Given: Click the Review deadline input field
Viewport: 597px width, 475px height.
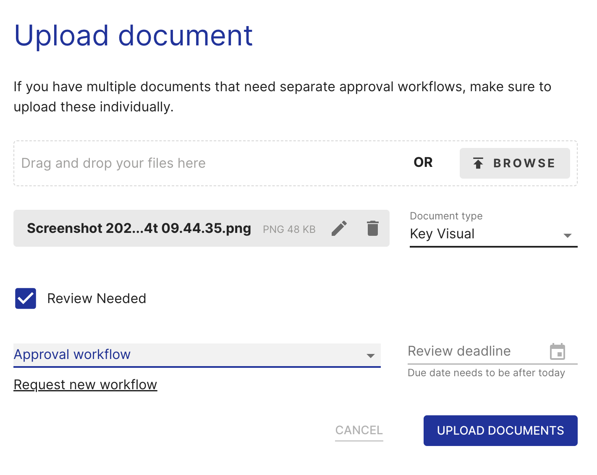Looking at the screenshot, I should click(x=492, y=351).
